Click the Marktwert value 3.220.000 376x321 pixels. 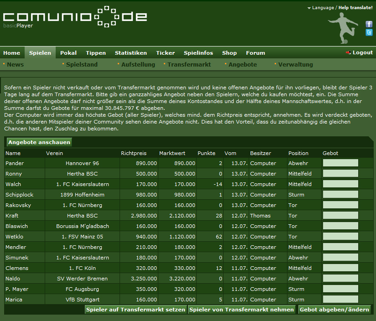(182, 279)
